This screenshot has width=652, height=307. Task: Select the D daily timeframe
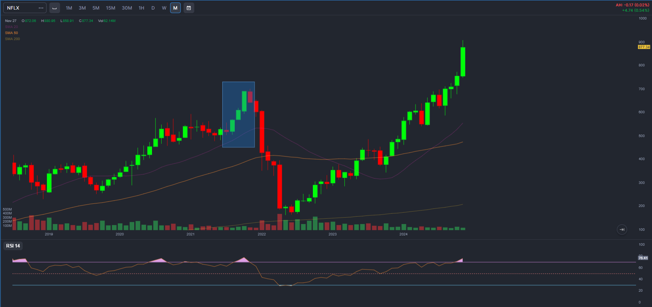tap(153, 8)
